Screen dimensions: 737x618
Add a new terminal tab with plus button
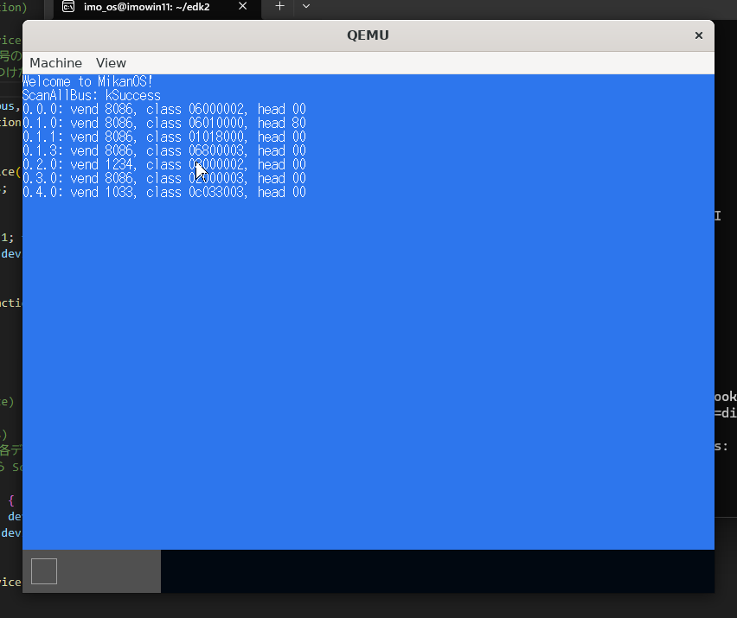(279, 6)
